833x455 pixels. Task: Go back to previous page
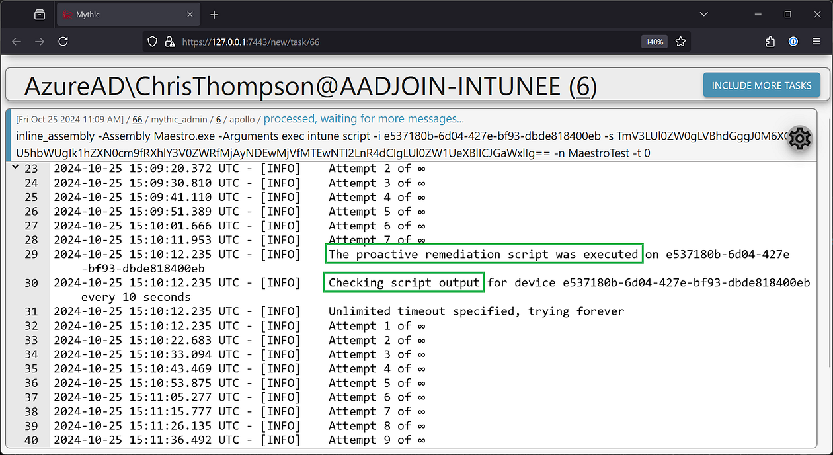[17, 41]
